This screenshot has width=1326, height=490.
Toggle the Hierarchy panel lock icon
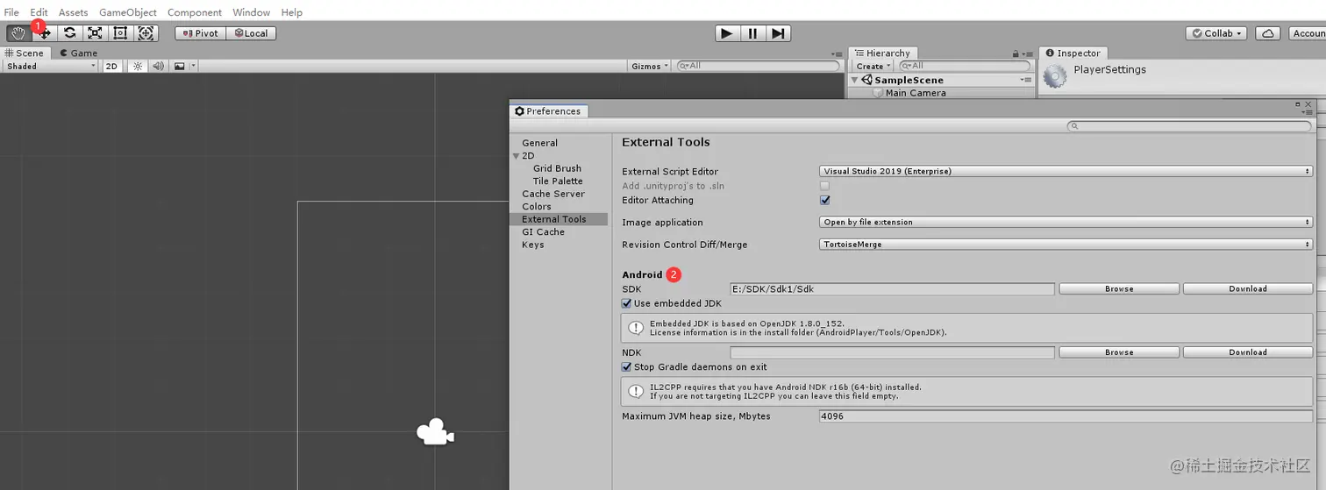1016,53
